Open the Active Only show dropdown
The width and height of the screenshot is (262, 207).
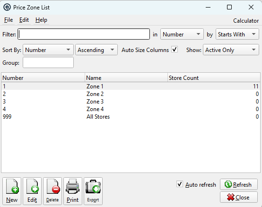[x=231, y=50]
